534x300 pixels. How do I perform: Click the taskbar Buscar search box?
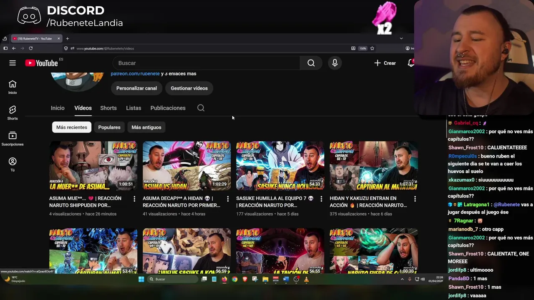coord(173,279)
